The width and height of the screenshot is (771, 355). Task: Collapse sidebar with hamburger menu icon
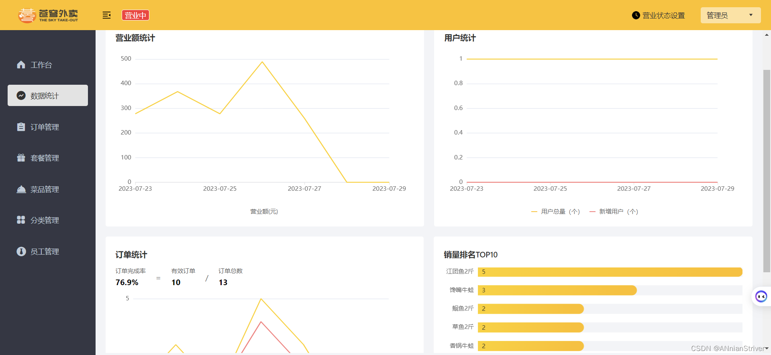106,15
